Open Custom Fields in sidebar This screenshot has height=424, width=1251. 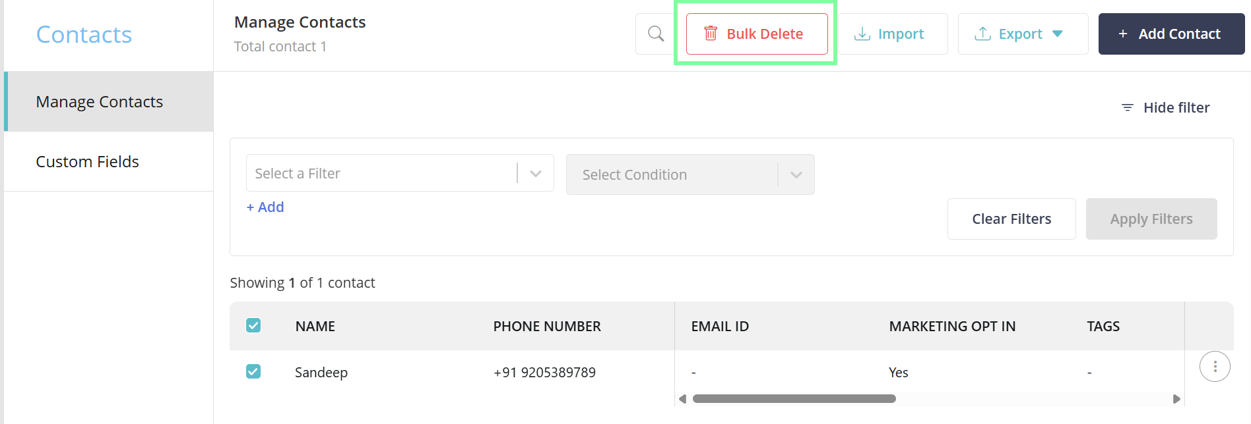[x=88, y=162]
